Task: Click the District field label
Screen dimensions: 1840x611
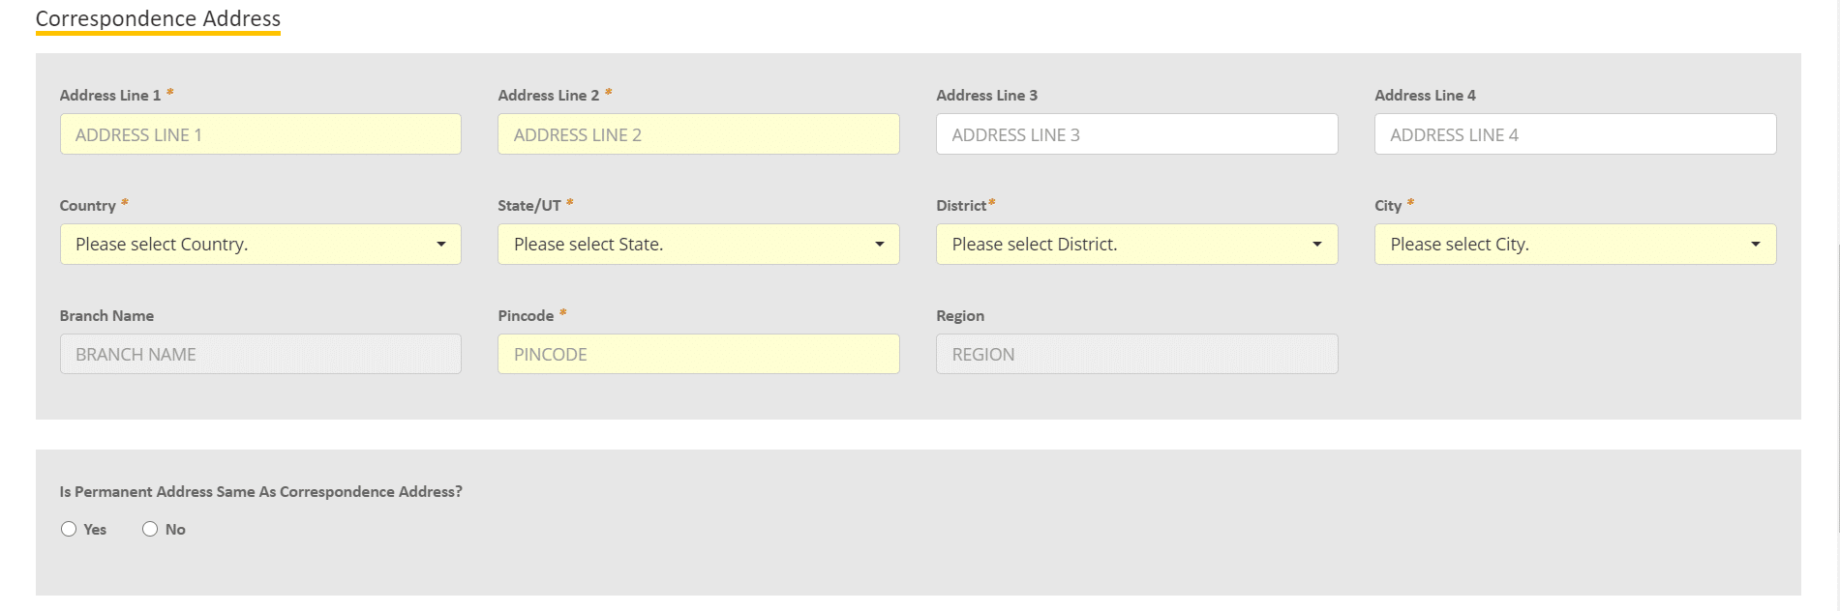Action: [960, 206]
